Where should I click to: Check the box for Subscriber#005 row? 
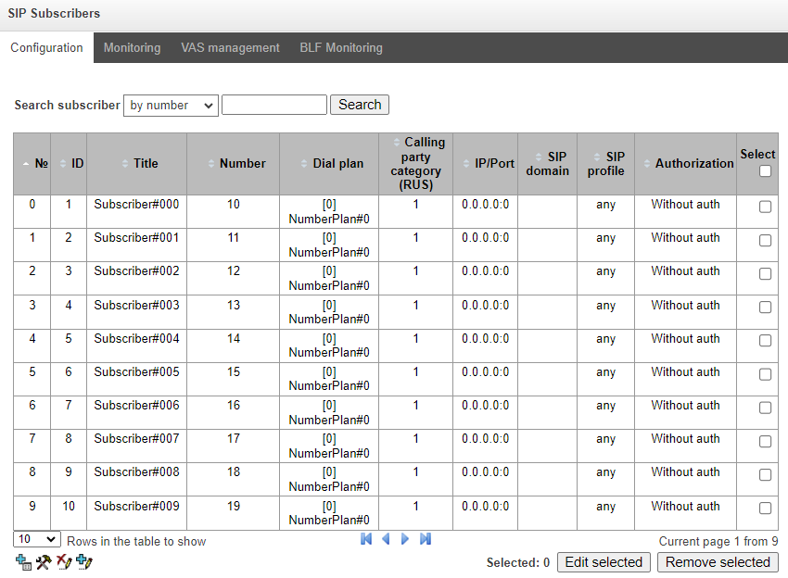click(765, 374)
